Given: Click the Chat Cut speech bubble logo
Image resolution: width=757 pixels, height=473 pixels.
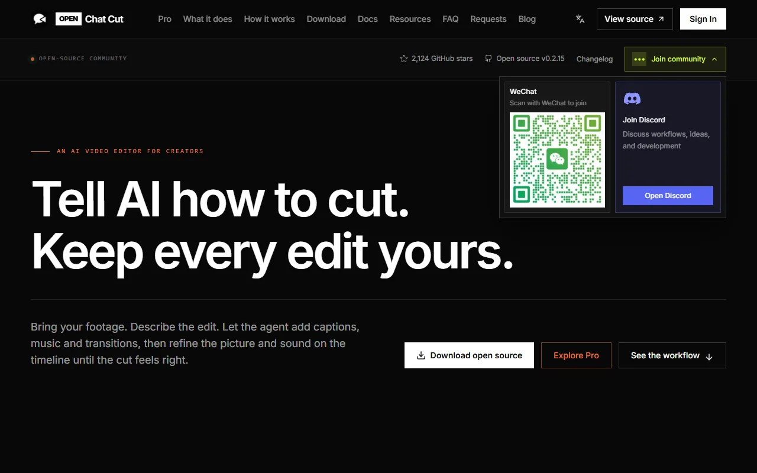Looking at the screenshot, I should (x=40, y=19).
